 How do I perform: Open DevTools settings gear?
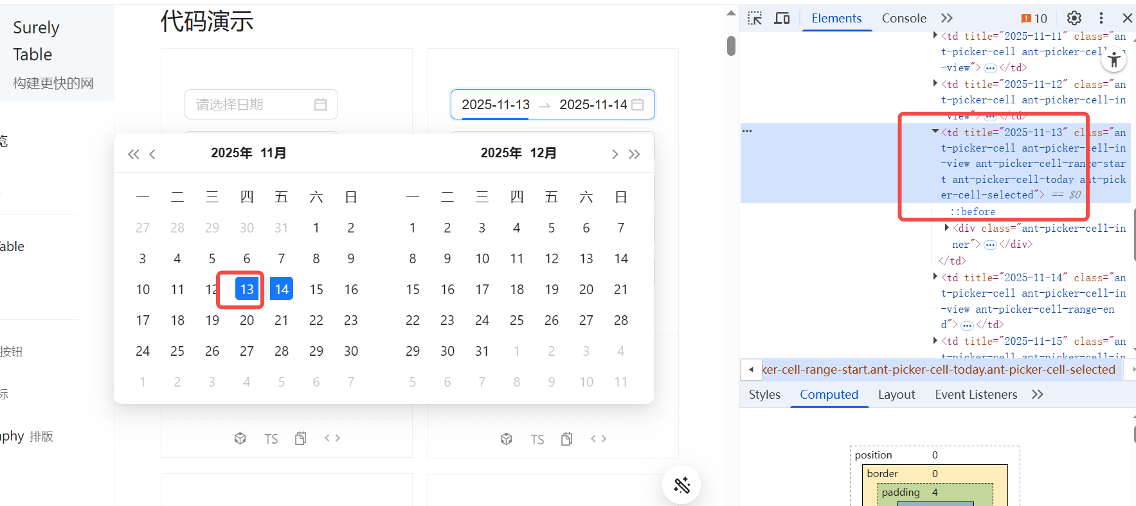pos(1074,18)
